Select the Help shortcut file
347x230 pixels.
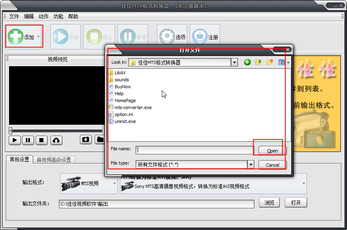116,94
